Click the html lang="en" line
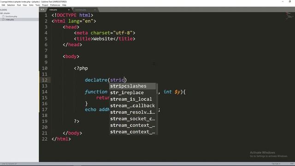The width and height of the screenshot is (295, 166). 74,21
